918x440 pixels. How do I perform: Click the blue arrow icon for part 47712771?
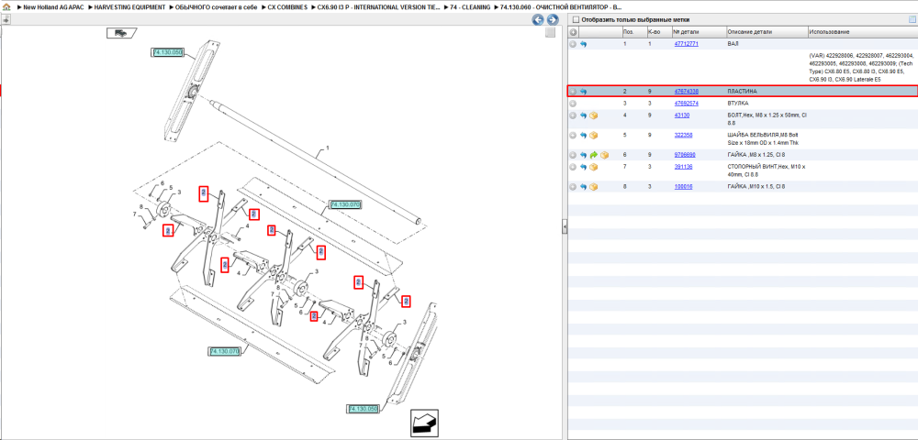(583, 44)
